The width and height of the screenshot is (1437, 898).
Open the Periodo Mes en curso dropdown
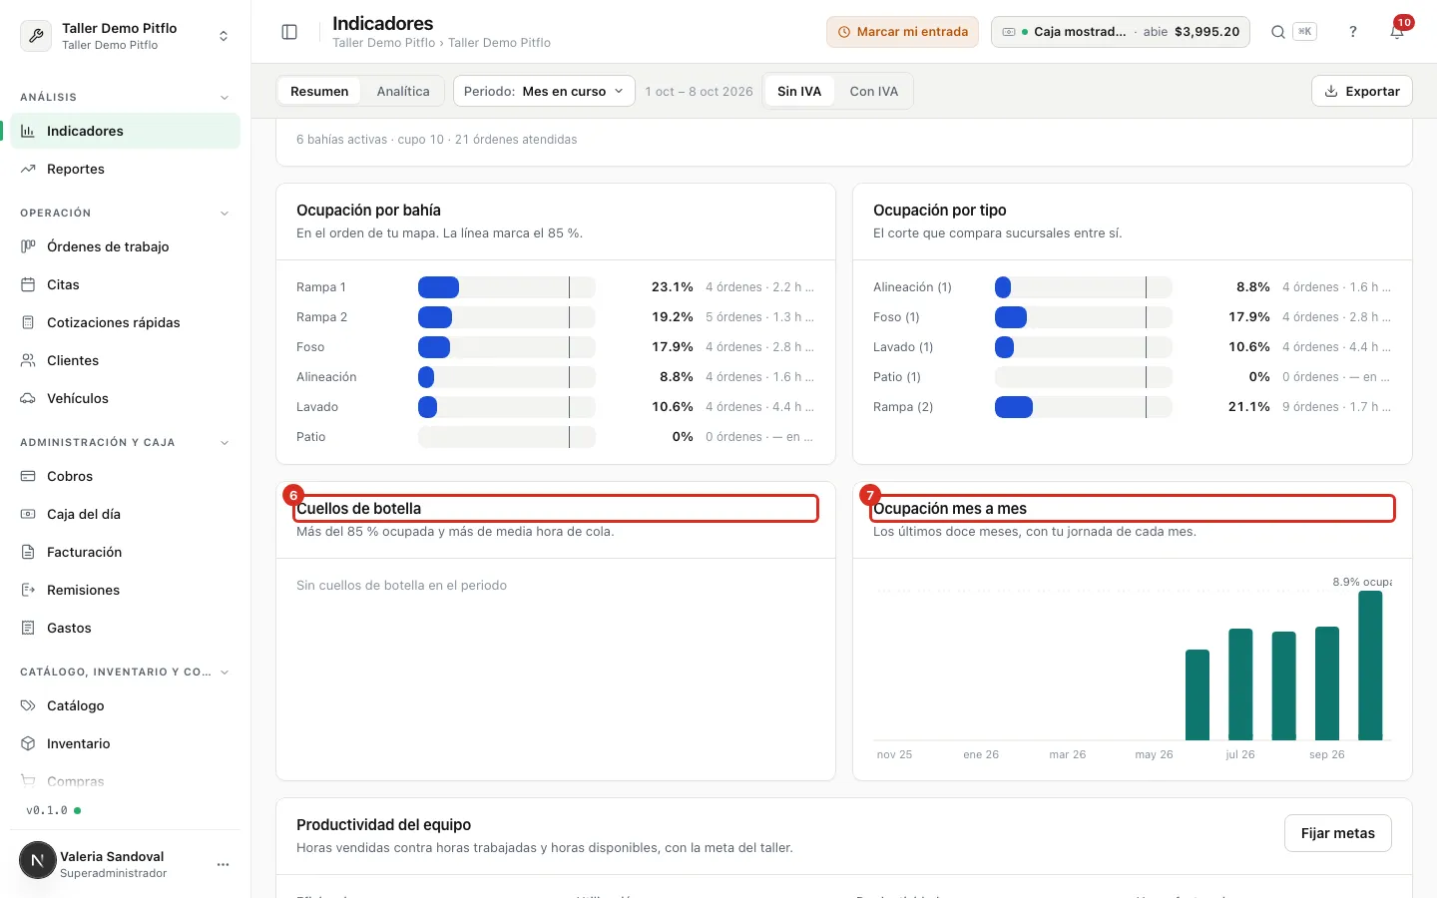click(x=544, y=91)
